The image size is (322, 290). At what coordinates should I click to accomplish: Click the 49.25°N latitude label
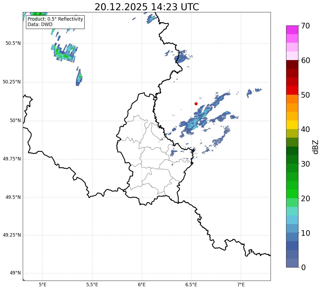pyautogui.click(x=12, y=235)
